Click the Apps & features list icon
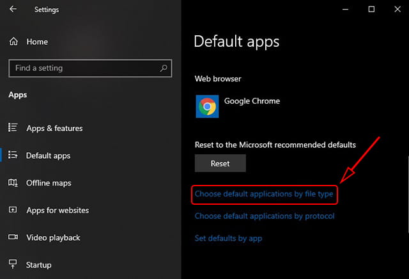The height and width of the screenshot is (279, 409). [x=13, y=127]
